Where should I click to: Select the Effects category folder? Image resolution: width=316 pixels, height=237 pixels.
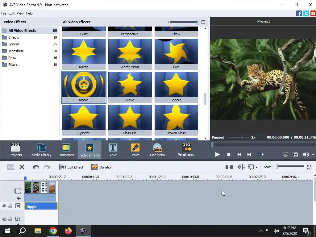tap(29, 37)
